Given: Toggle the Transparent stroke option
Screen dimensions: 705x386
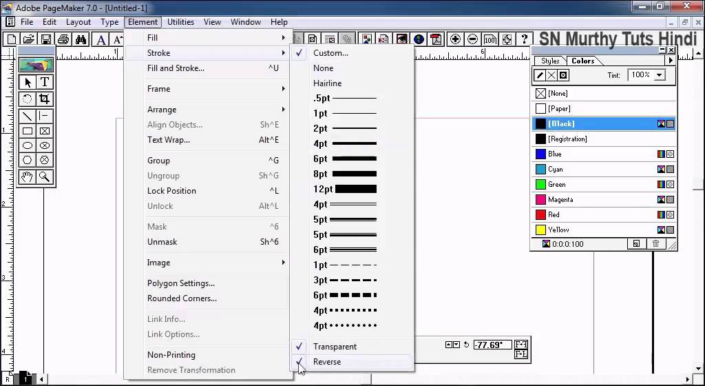Looking at the screenshot, I should (x=352, y=347).
